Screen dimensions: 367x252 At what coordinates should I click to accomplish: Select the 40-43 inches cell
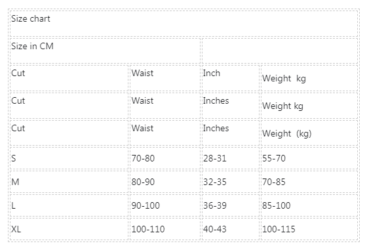point(231,229)
